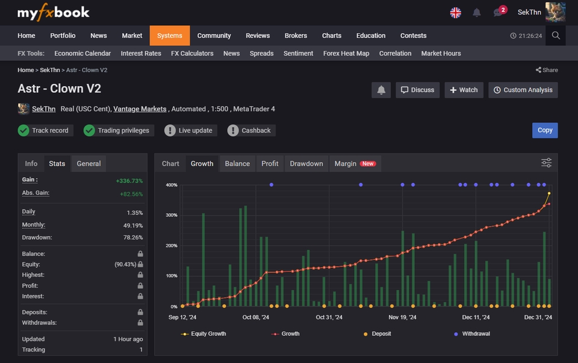The width and height of the screenshot is (578, 363).
Task: Click Withdrawal legend color marker
Action: (x=456, y=334)
